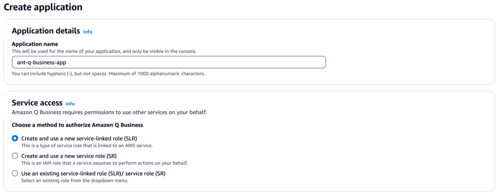Screen dimensions: 497x194
Task: Select the new service role (SR) radio button
Action: click(x=15, y=156)
